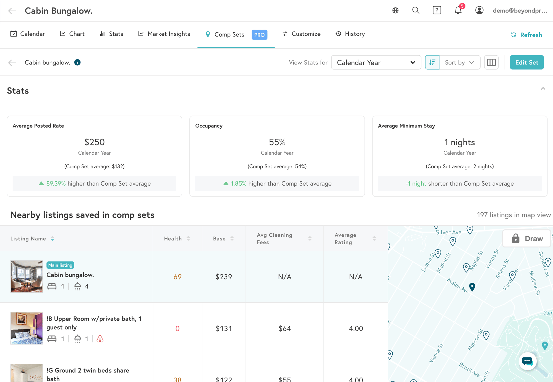Open the Ground 2 twin beds thumbnail

[x=27, y=373]
